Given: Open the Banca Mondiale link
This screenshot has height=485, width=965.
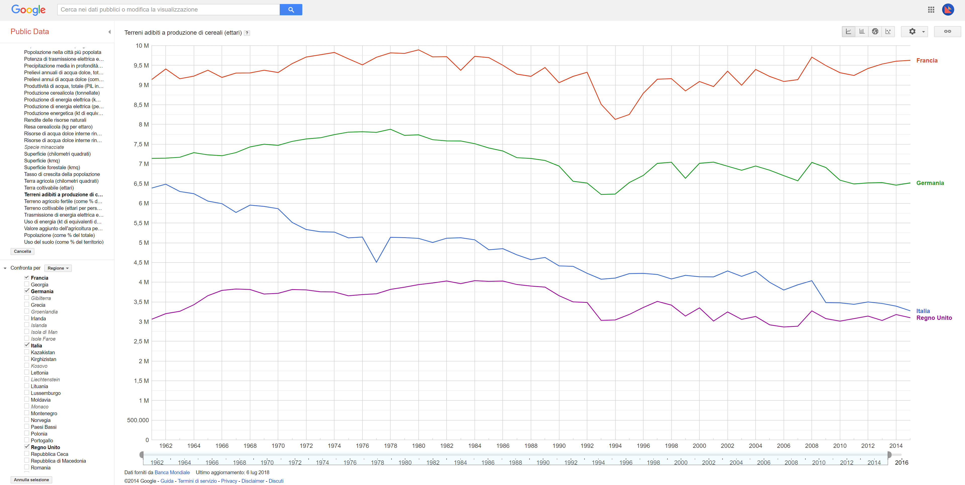Looking at the screenshot, I should (x=172, y=473).
